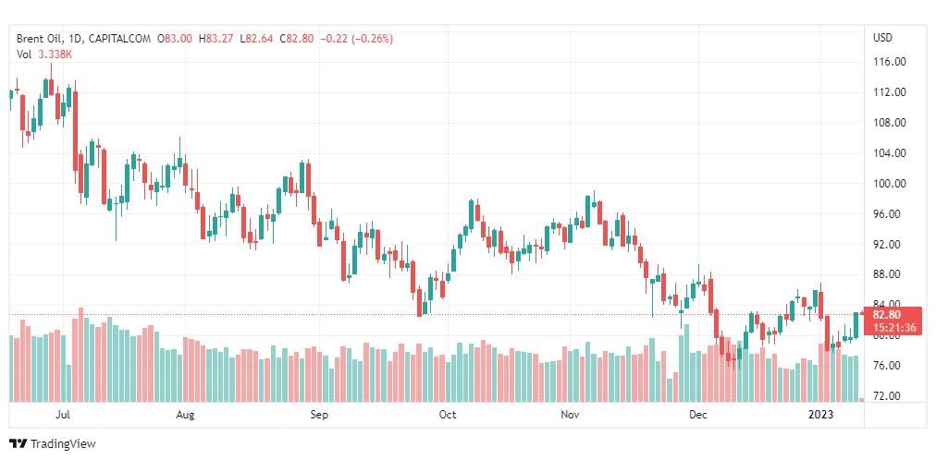Select the volume value 3.338K
Viewport: 936px width, 460px height.
(55, 54)
